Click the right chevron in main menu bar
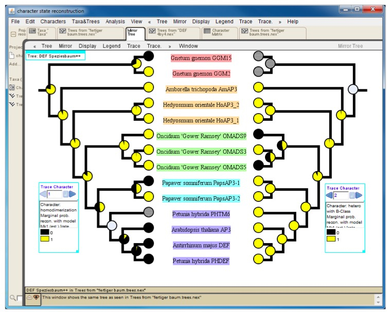389x312 pixels. pos(280,22)
